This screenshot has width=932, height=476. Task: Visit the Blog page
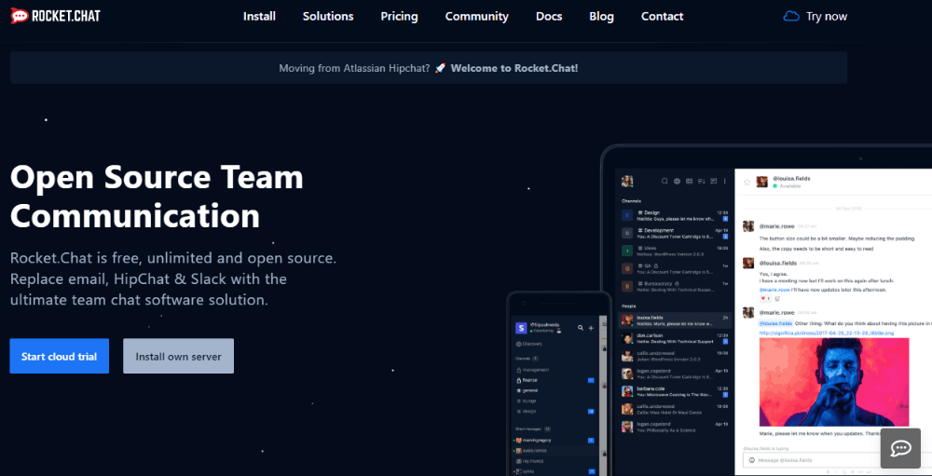[601, 17]
